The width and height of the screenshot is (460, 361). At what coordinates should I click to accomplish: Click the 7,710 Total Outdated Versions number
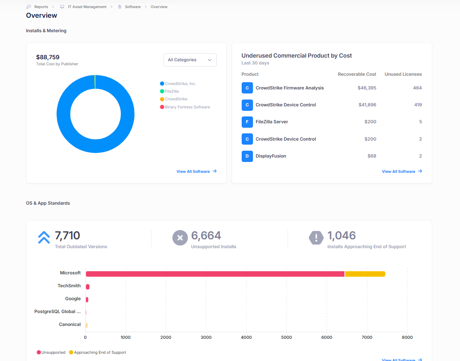pyautogui.click(x=67, y=235)
